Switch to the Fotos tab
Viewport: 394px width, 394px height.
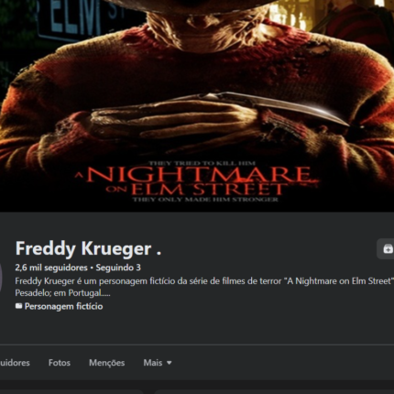pos(60,363)
